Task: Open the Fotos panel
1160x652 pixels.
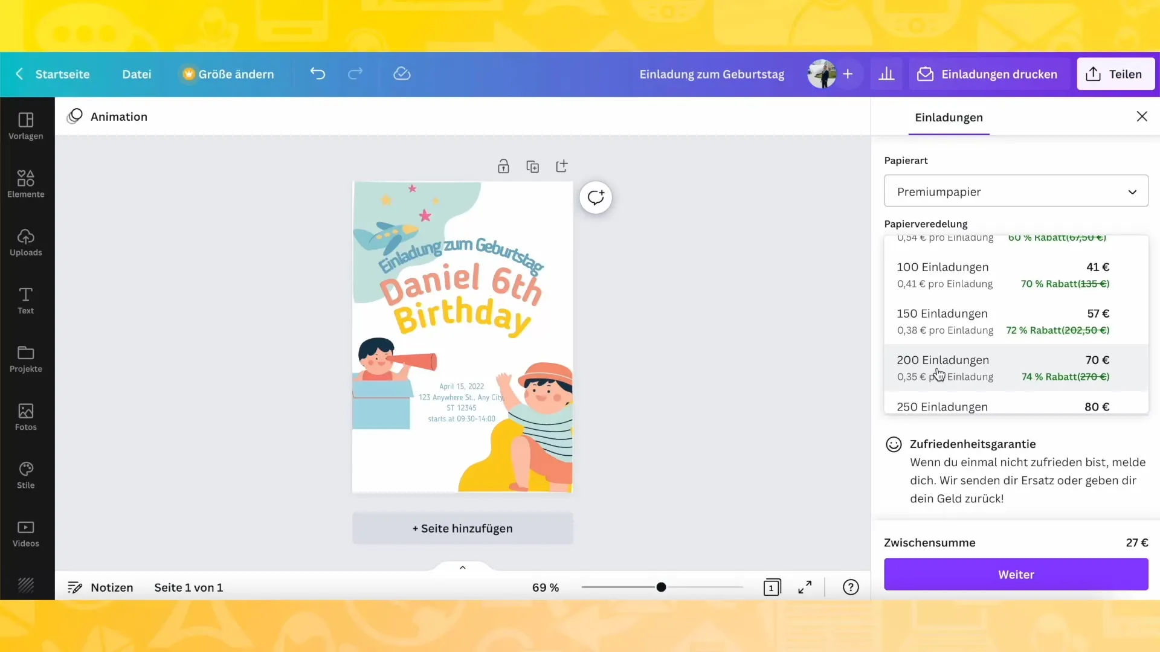Action: click(x=26, y=417)
